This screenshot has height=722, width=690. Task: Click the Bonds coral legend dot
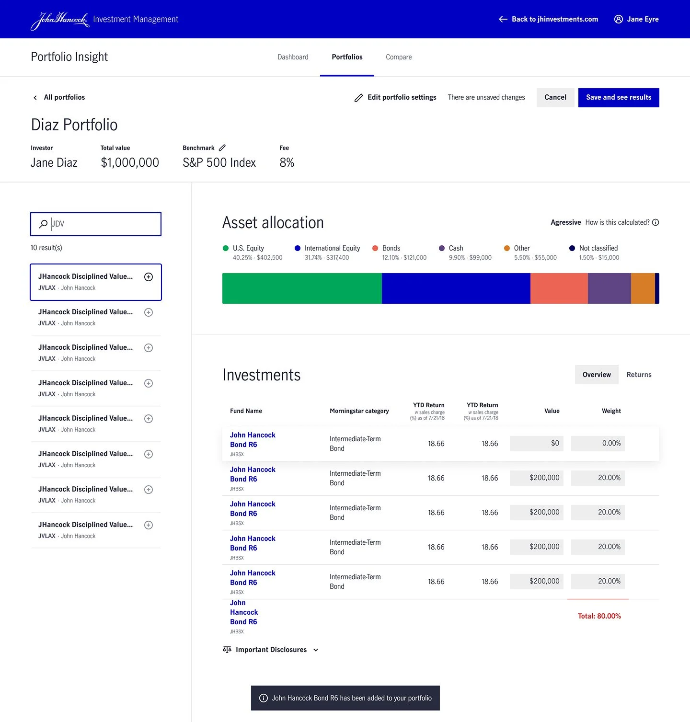click(375, 248)
